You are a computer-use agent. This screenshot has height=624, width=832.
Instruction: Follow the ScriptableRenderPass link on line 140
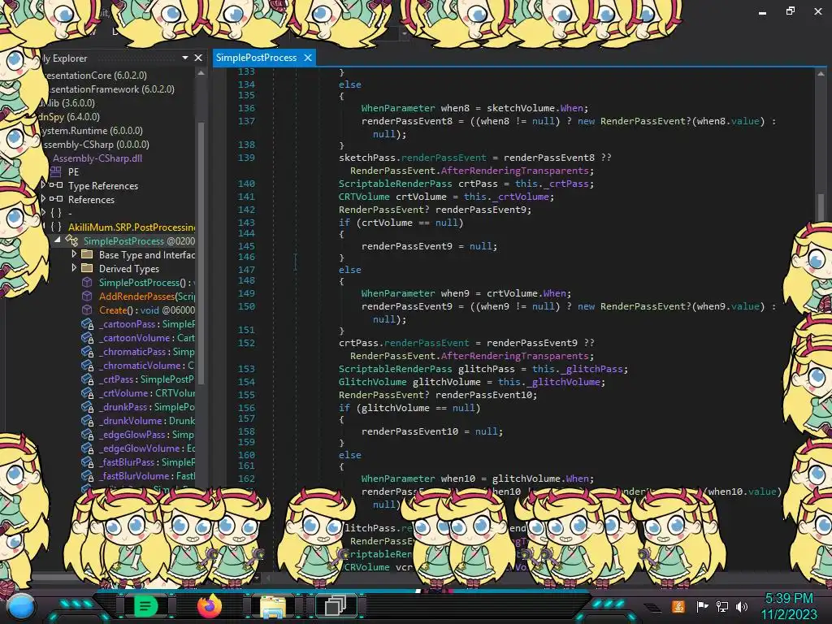point(396,184)
